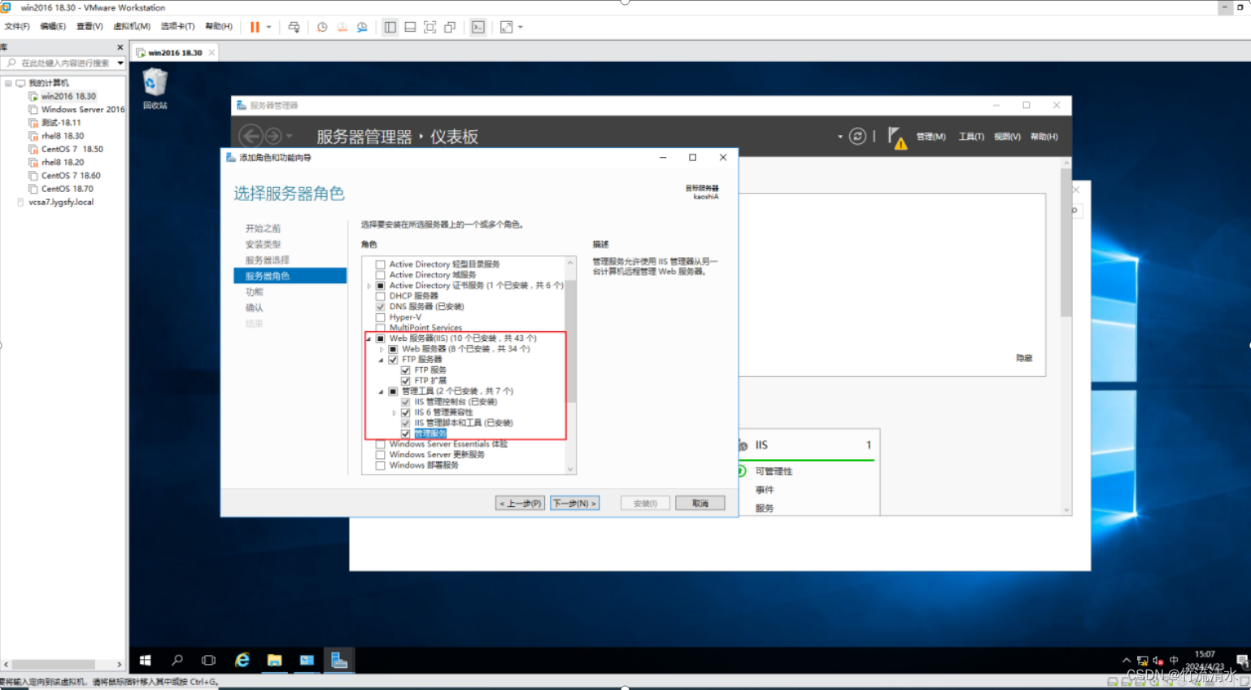Open Task View on taskbar

coord(209,661)
